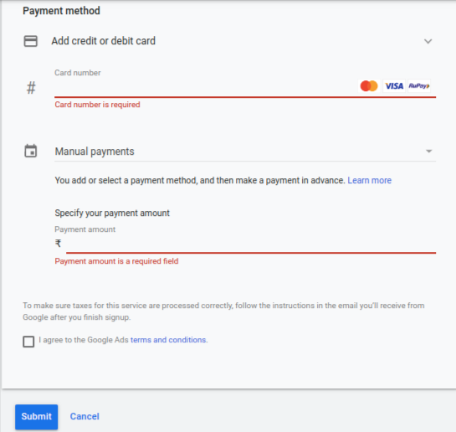Open the terms and conditions link
456x432 pixels.
[169, 340]
